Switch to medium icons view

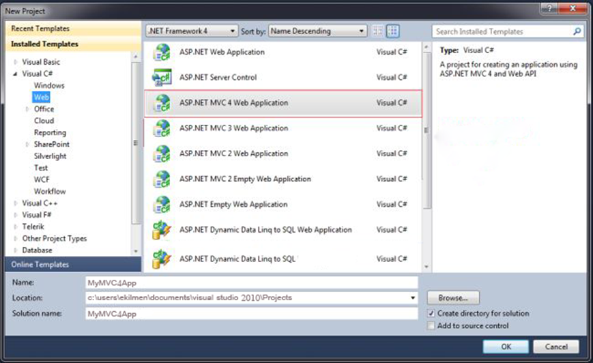393,31
